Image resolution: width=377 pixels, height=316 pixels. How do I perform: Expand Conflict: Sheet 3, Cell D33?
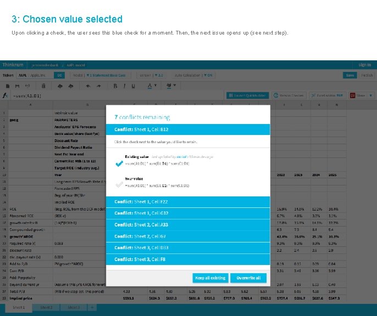188,248
